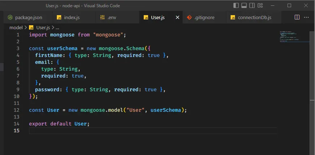Image resolution: width=315 pixels, height=155 pixels.
Task: Click line number 15 in the gutter
Action: (x=17, y=130)
